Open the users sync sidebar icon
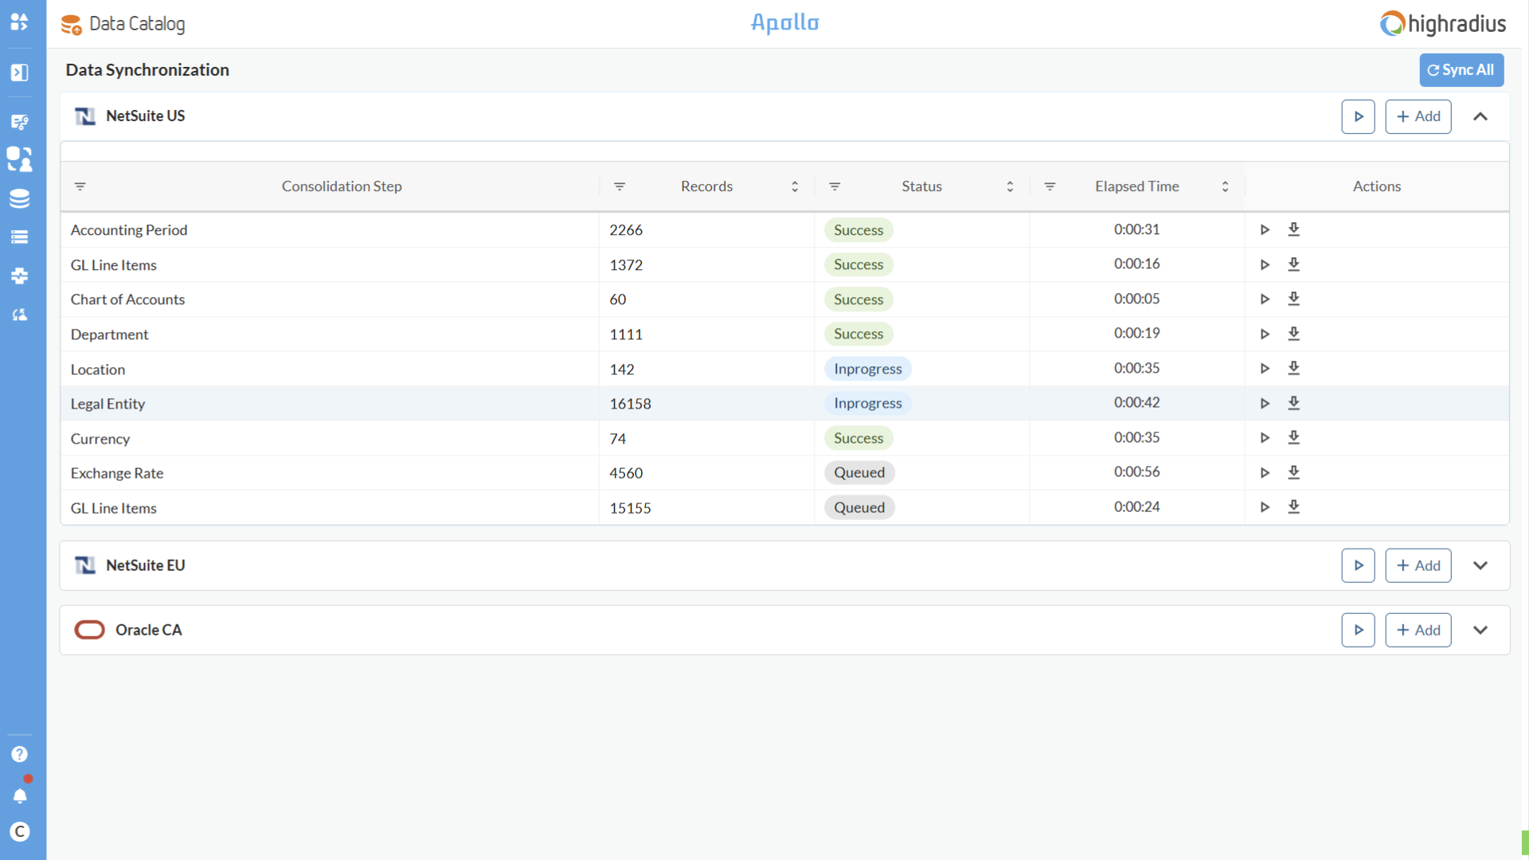 20,315
